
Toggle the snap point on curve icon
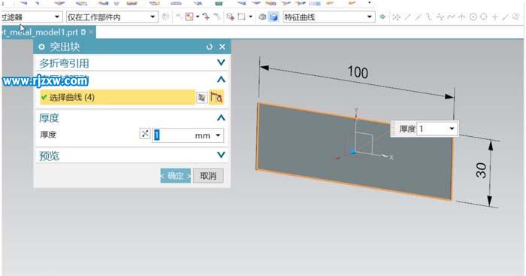tap(505, 17)
